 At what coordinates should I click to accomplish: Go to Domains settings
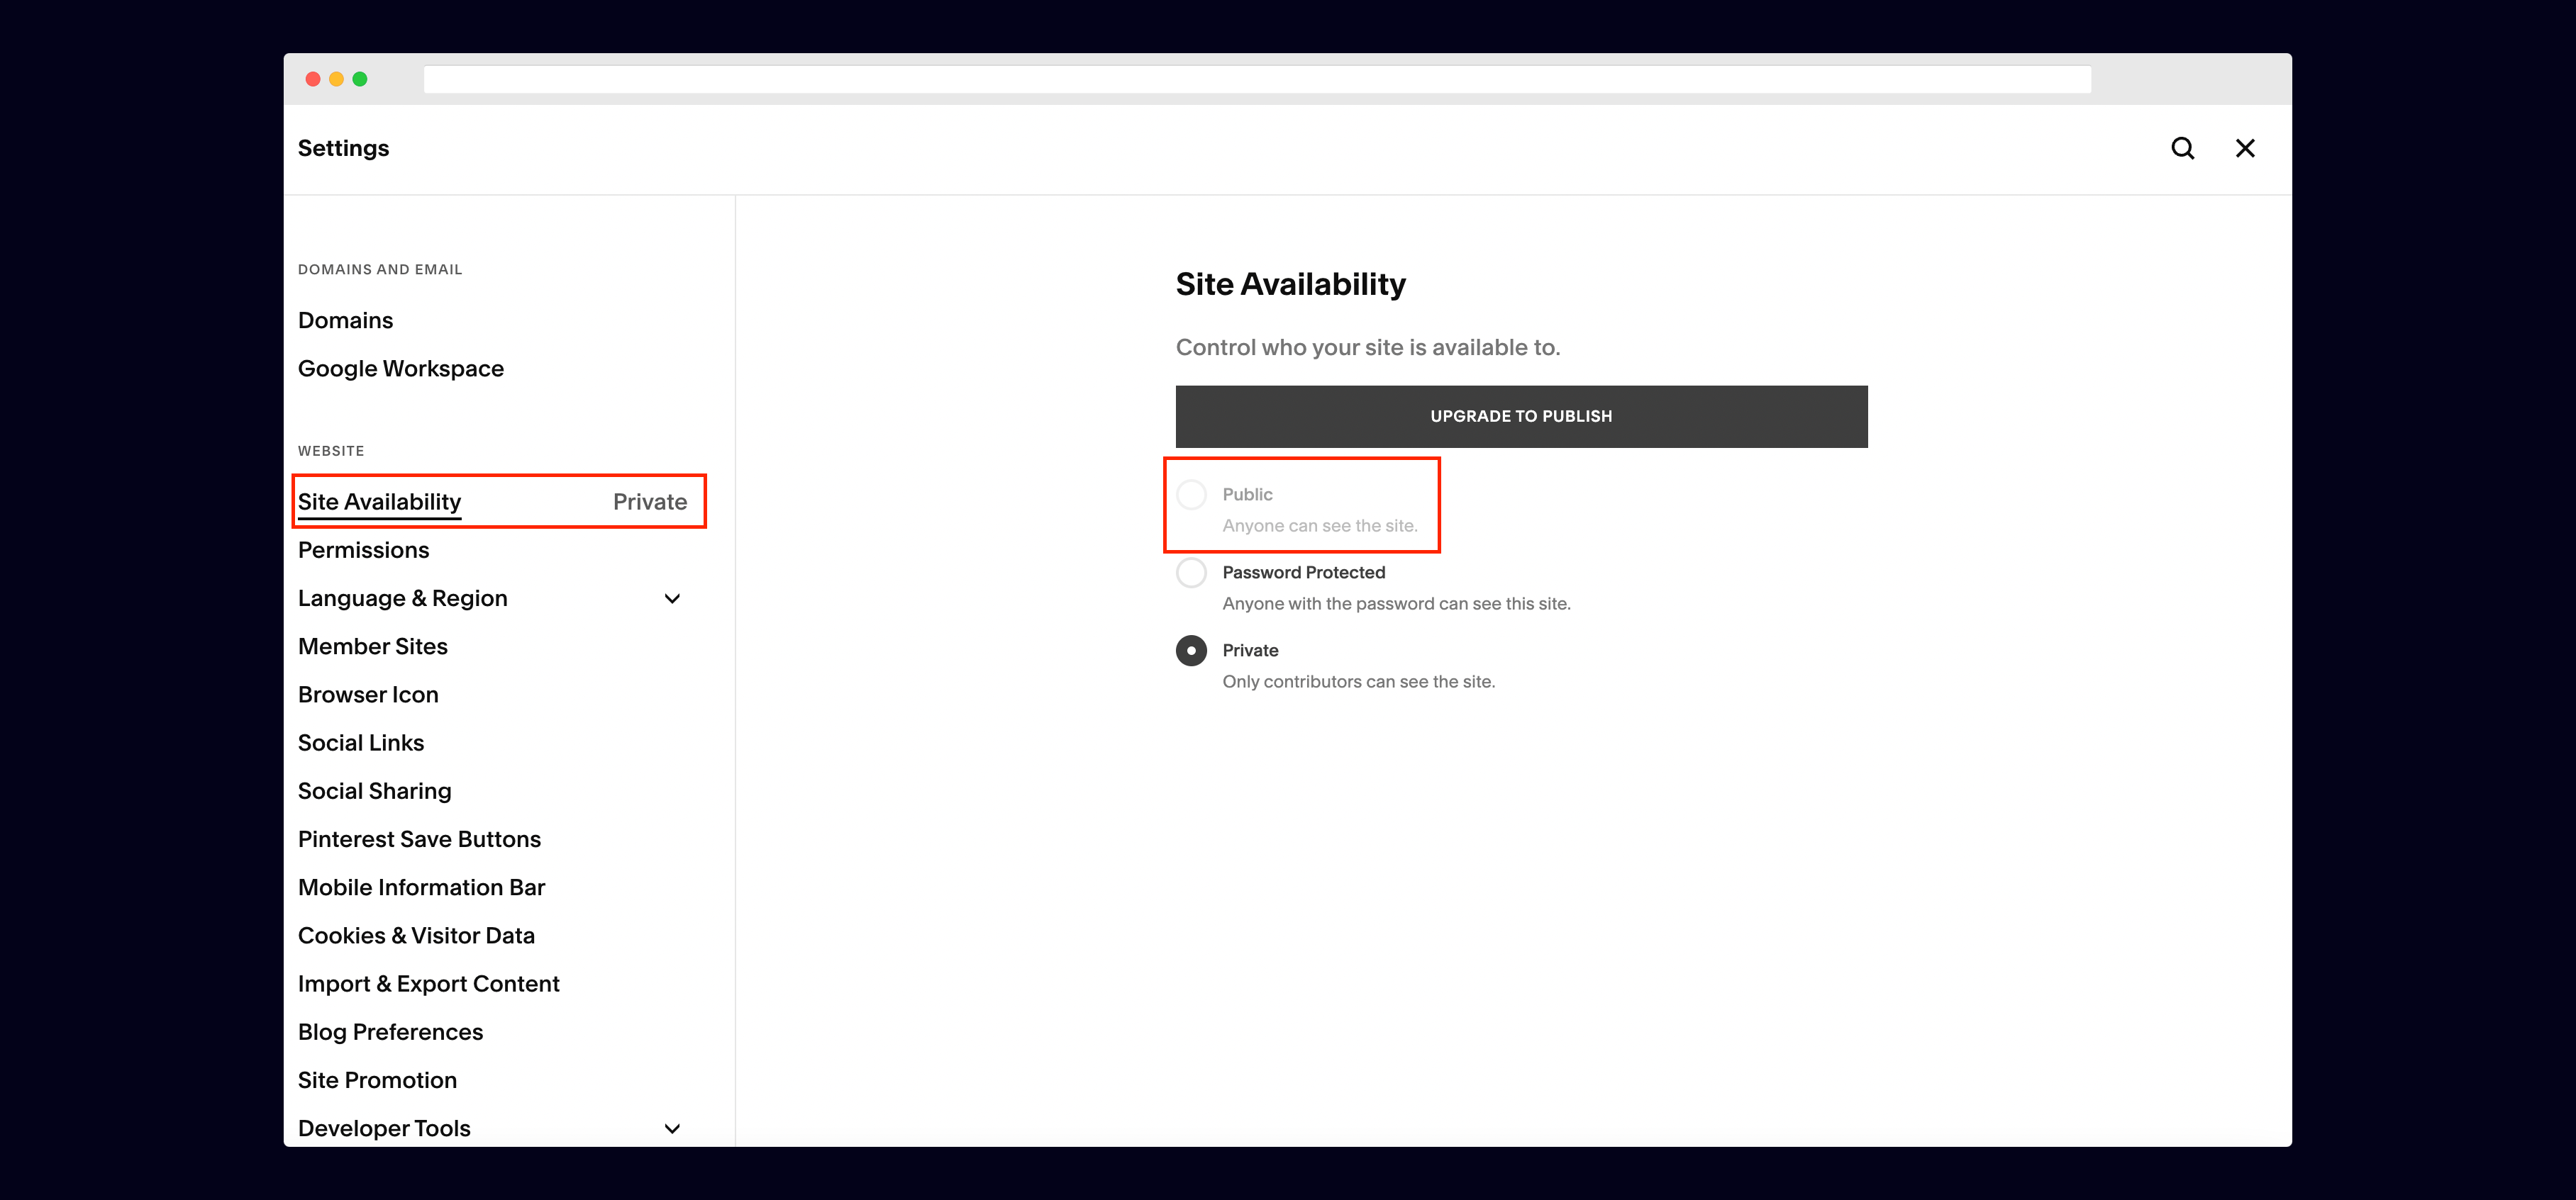346,320
